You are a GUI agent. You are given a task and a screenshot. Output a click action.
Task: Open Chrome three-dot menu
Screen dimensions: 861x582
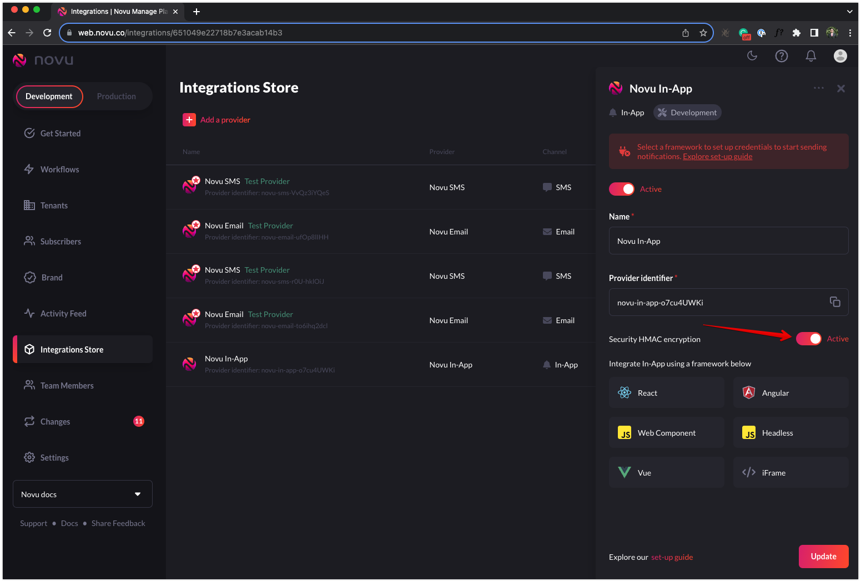pyautogui.click(x=850, y=33)
